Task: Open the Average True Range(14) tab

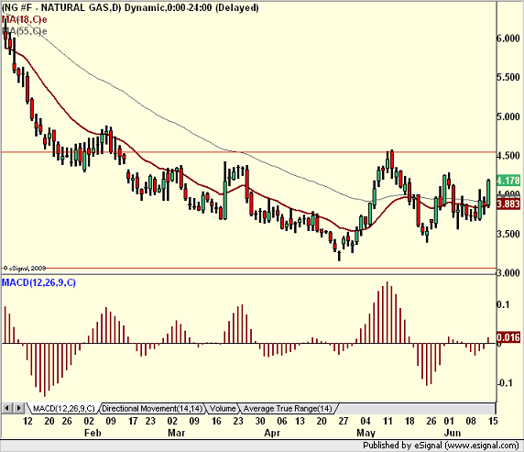Action: [288, 409]
